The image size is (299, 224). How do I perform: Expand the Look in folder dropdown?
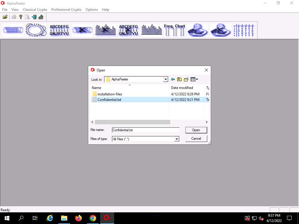click(x=166, y=79)
